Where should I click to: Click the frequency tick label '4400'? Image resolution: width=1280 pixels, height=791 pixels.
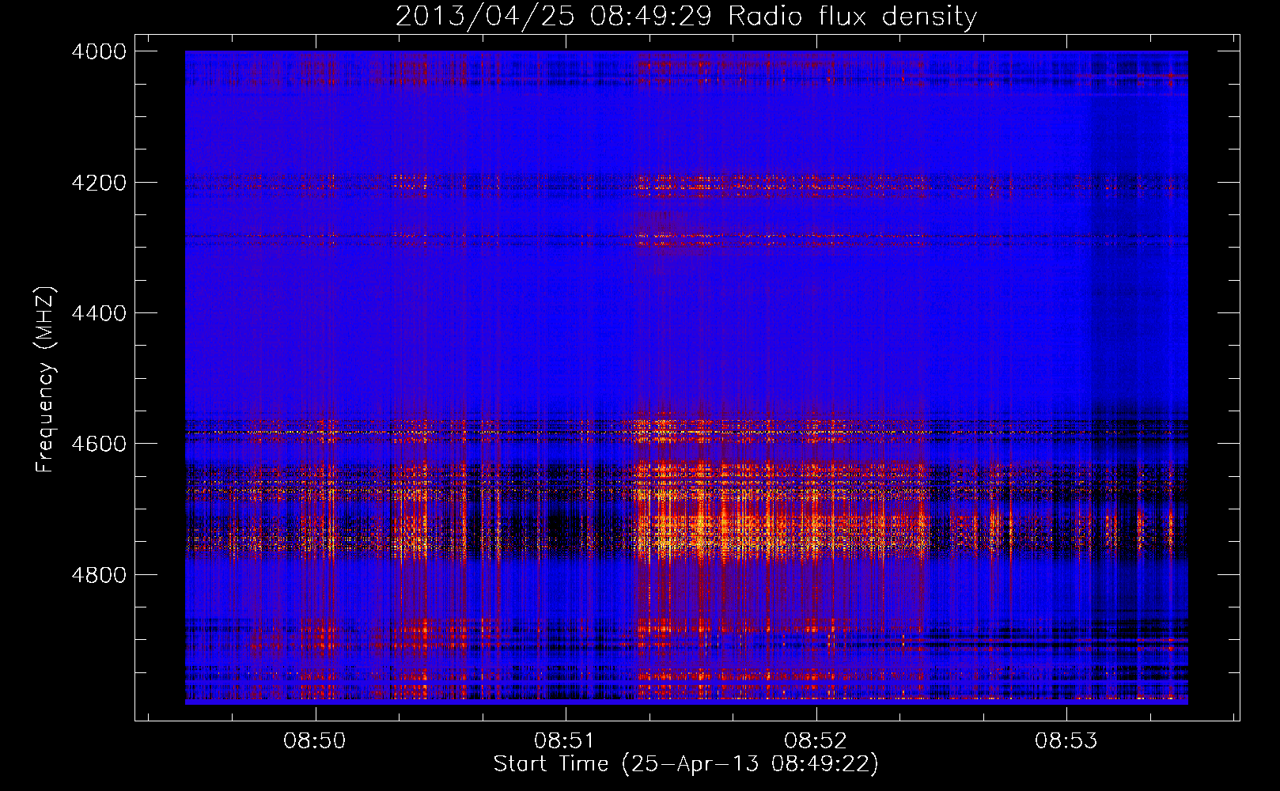pos(99,313)
